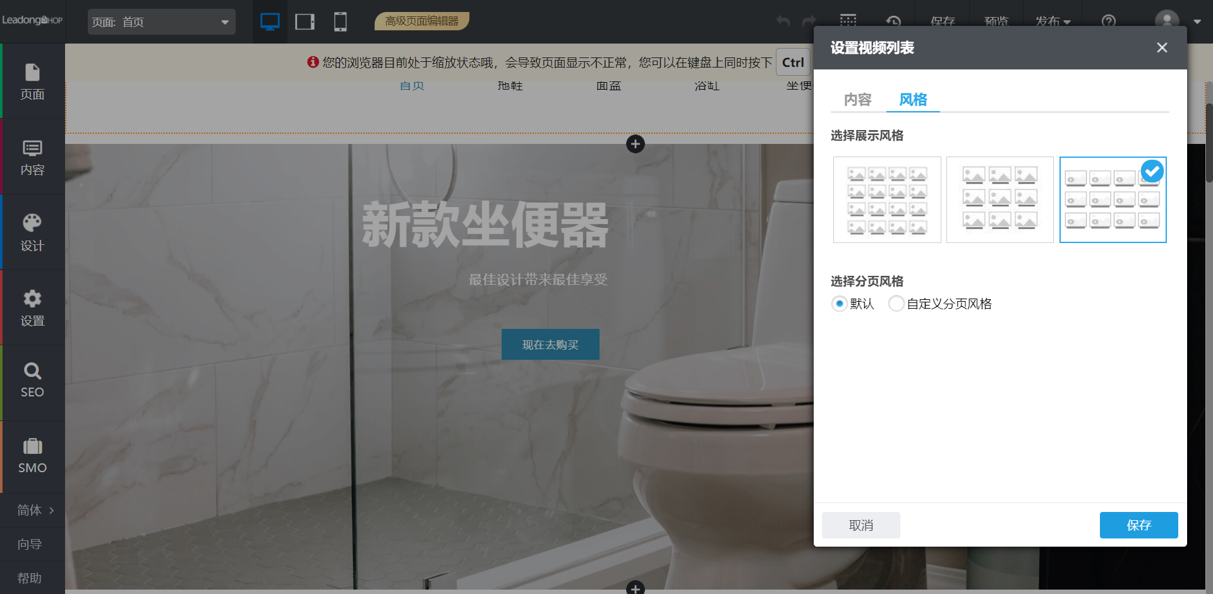Switch to the 风格 tab
The height and width of the screenshot is (594, 1213).
[x=913, y=100]
